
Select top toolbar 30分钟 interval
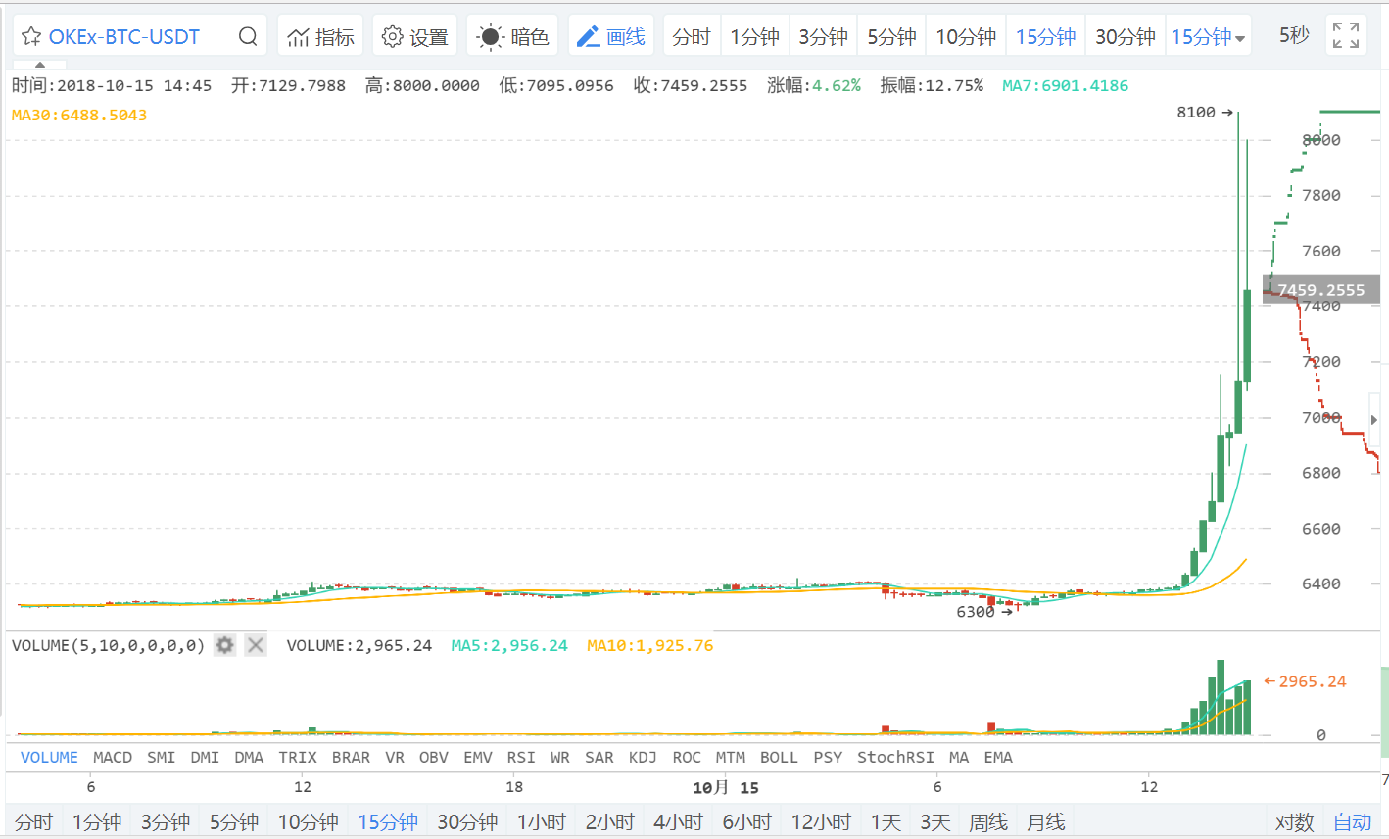1126,37
